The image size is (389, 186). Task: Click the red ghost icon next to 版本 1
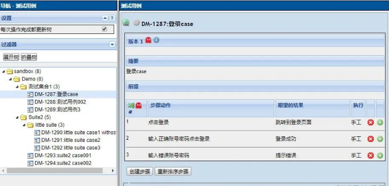149,41
